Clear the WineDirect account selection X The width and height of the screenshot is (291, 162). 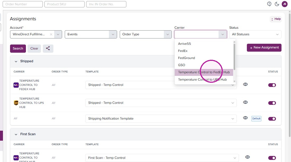click(x=51, y=35)
